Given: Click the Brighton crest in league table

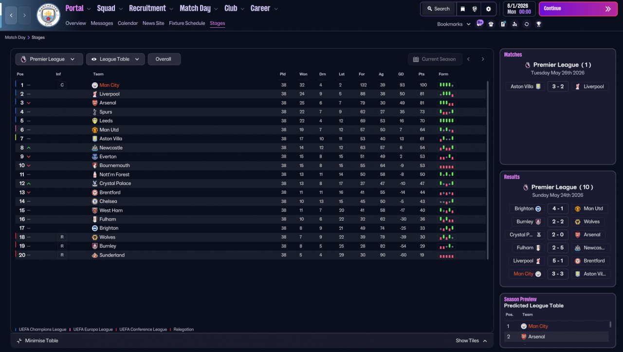Looking at the screenshot, I should point(95,228).
